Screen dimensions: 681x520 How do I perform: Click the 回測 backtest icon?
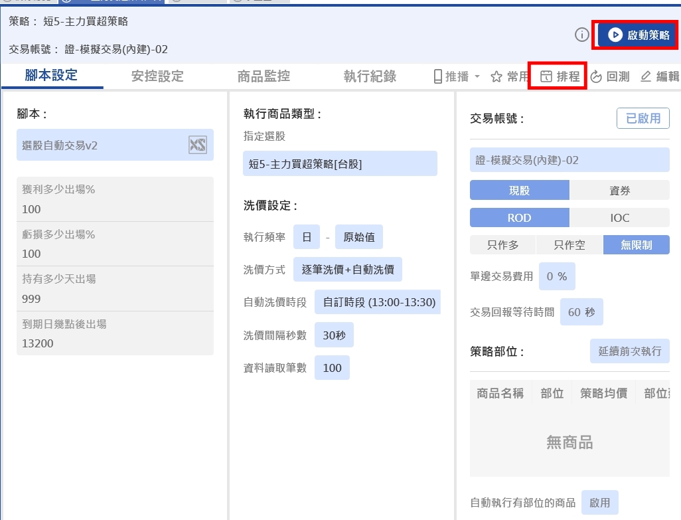pyautogui.click(x=596, y=77)
